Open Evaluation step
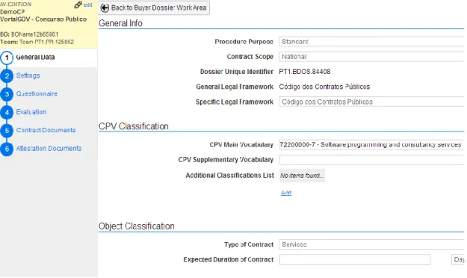The height and width of the screenshot is (278, 467). (x=31, y=112)
